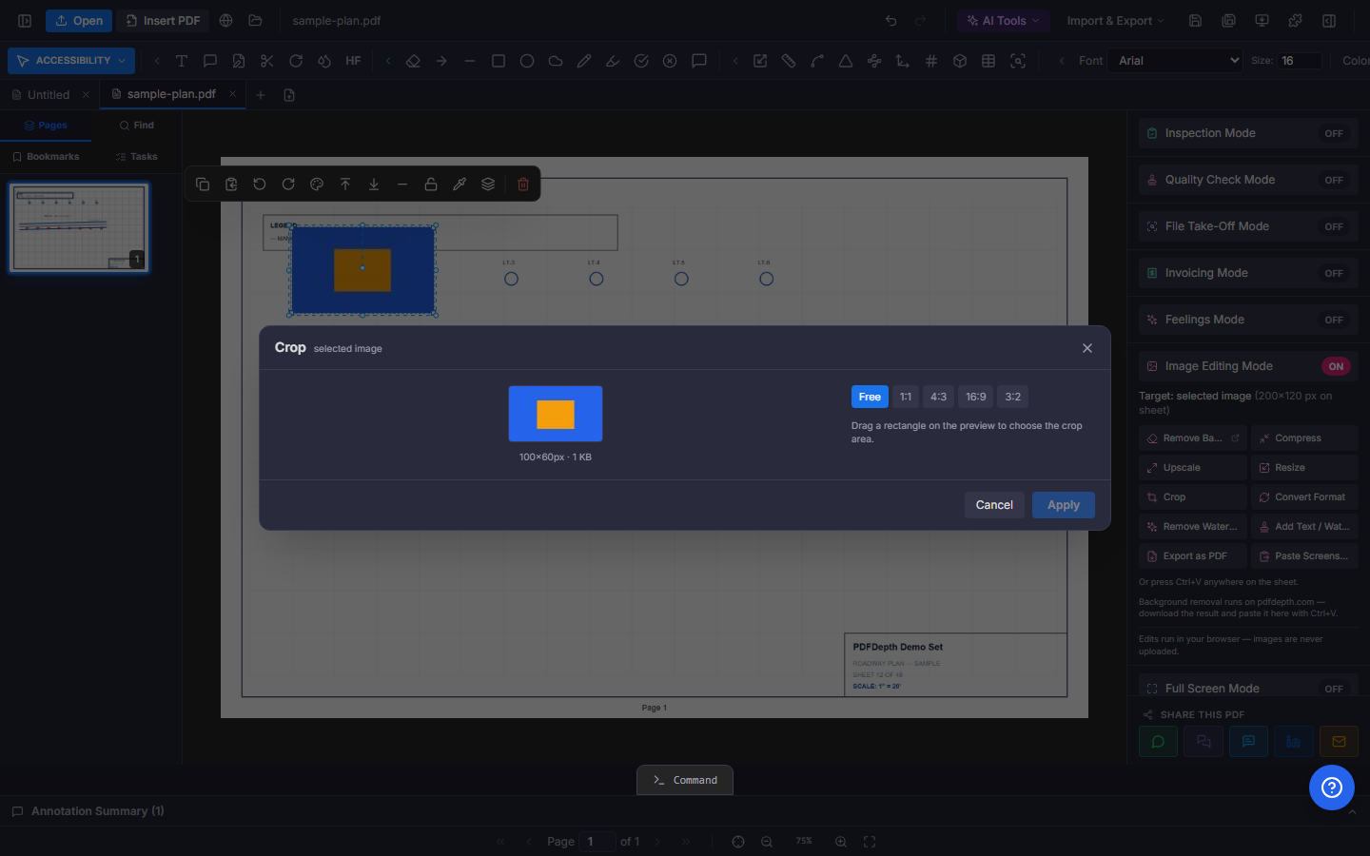Turn on Invoicing Mode
1370x856 pixels.
point(1334,273)
